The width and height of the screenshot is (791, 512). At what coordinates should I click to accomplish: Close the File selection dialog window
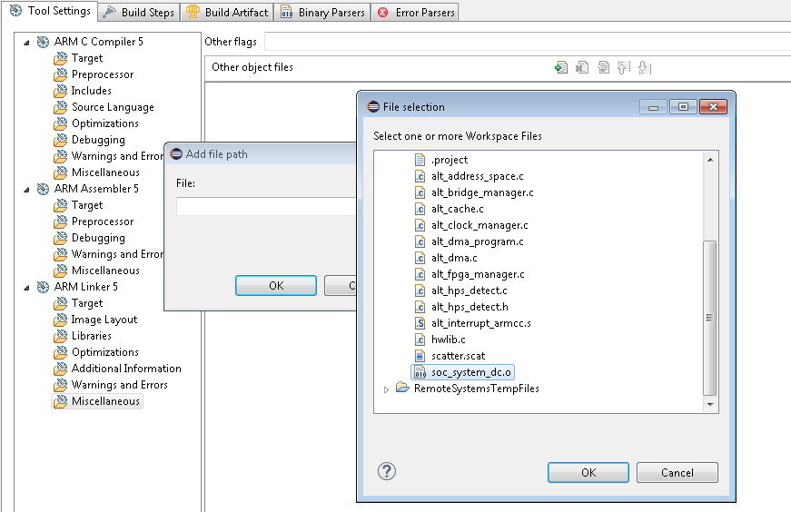point(713,107)
